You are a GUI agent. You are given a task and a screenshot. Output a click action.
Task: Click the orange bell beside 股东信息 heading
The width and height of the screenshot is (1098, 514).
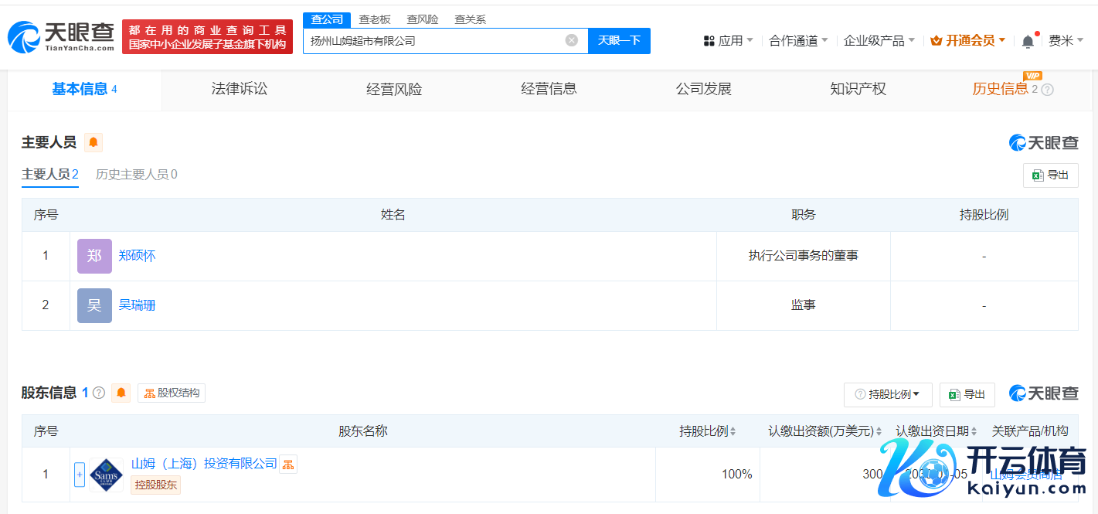pyautogui.click(x=121, y=393)
